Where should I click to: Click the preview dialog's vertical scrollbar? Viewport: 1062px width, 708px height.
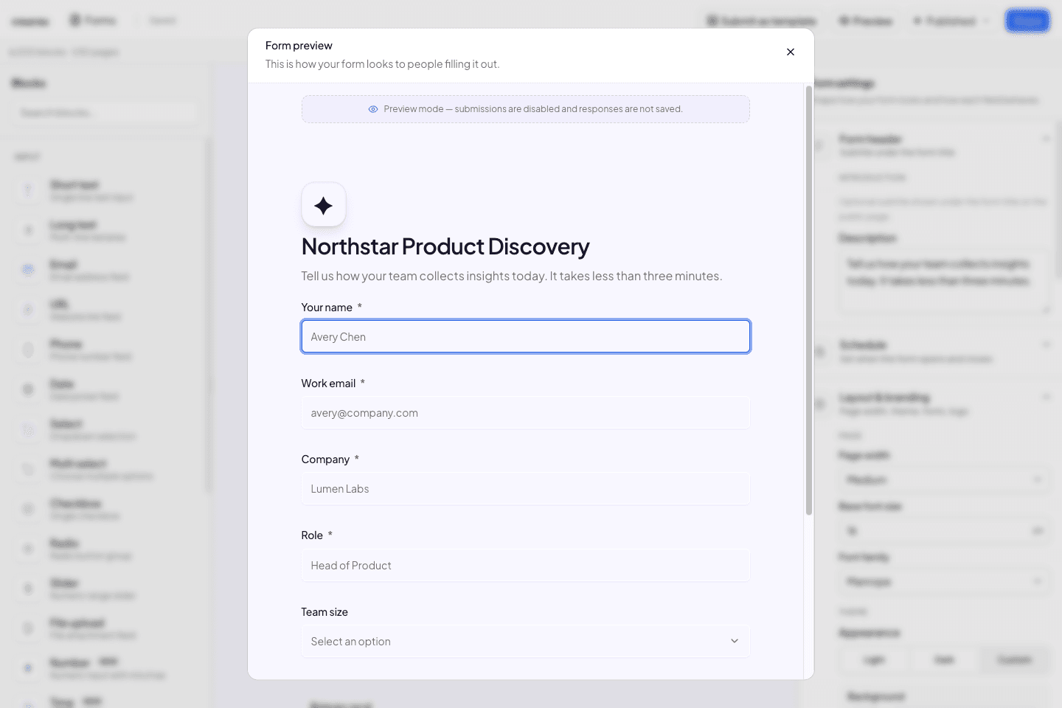[x=809, y=301]
